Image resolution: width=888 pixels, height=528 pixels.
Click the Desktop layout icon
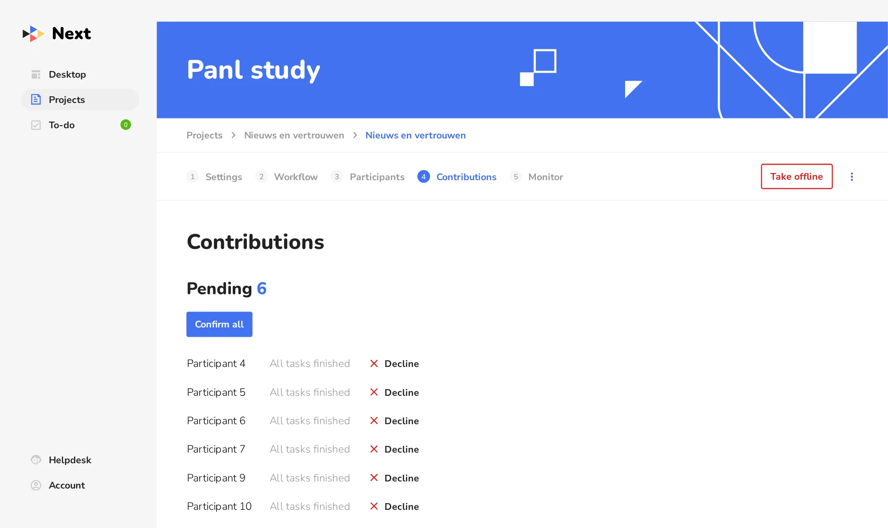36,75
